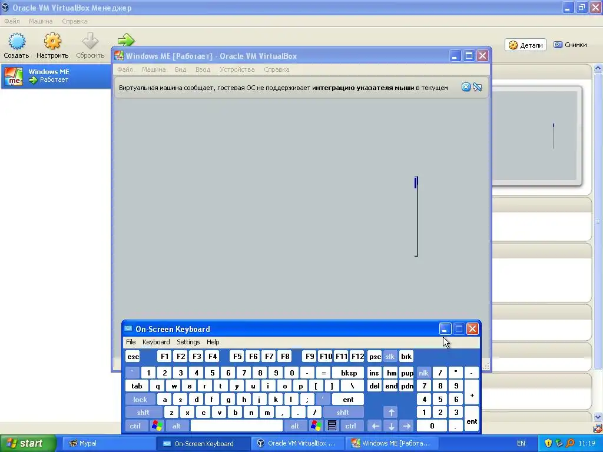Image resolution: width=603 pixels, height=452 pixels.
Task: Open Устройства menu in the VM window
Action: click(237, 69)
